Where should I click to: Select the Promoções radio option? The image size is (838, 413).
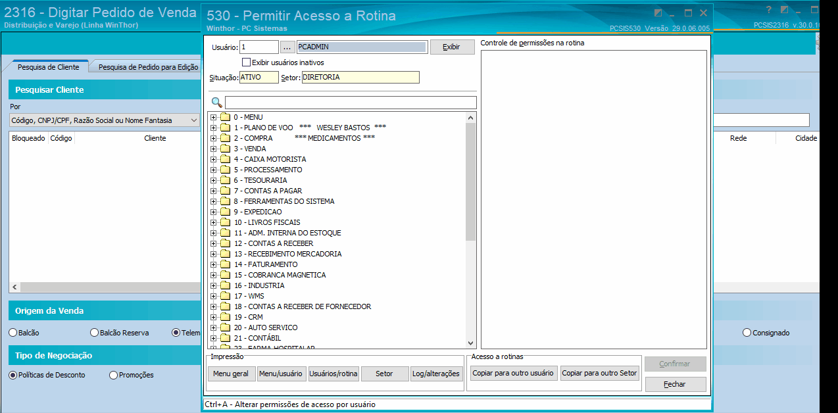point(114,375)
